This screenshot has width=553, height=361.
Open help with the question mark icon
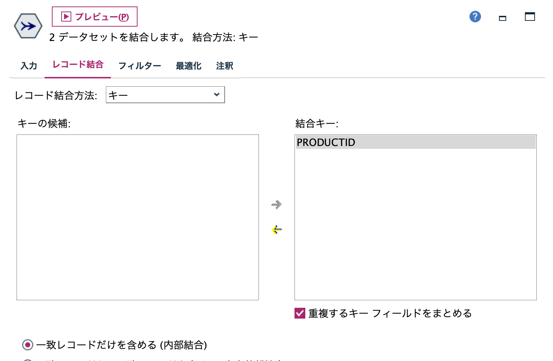click(x=475, y=17)
